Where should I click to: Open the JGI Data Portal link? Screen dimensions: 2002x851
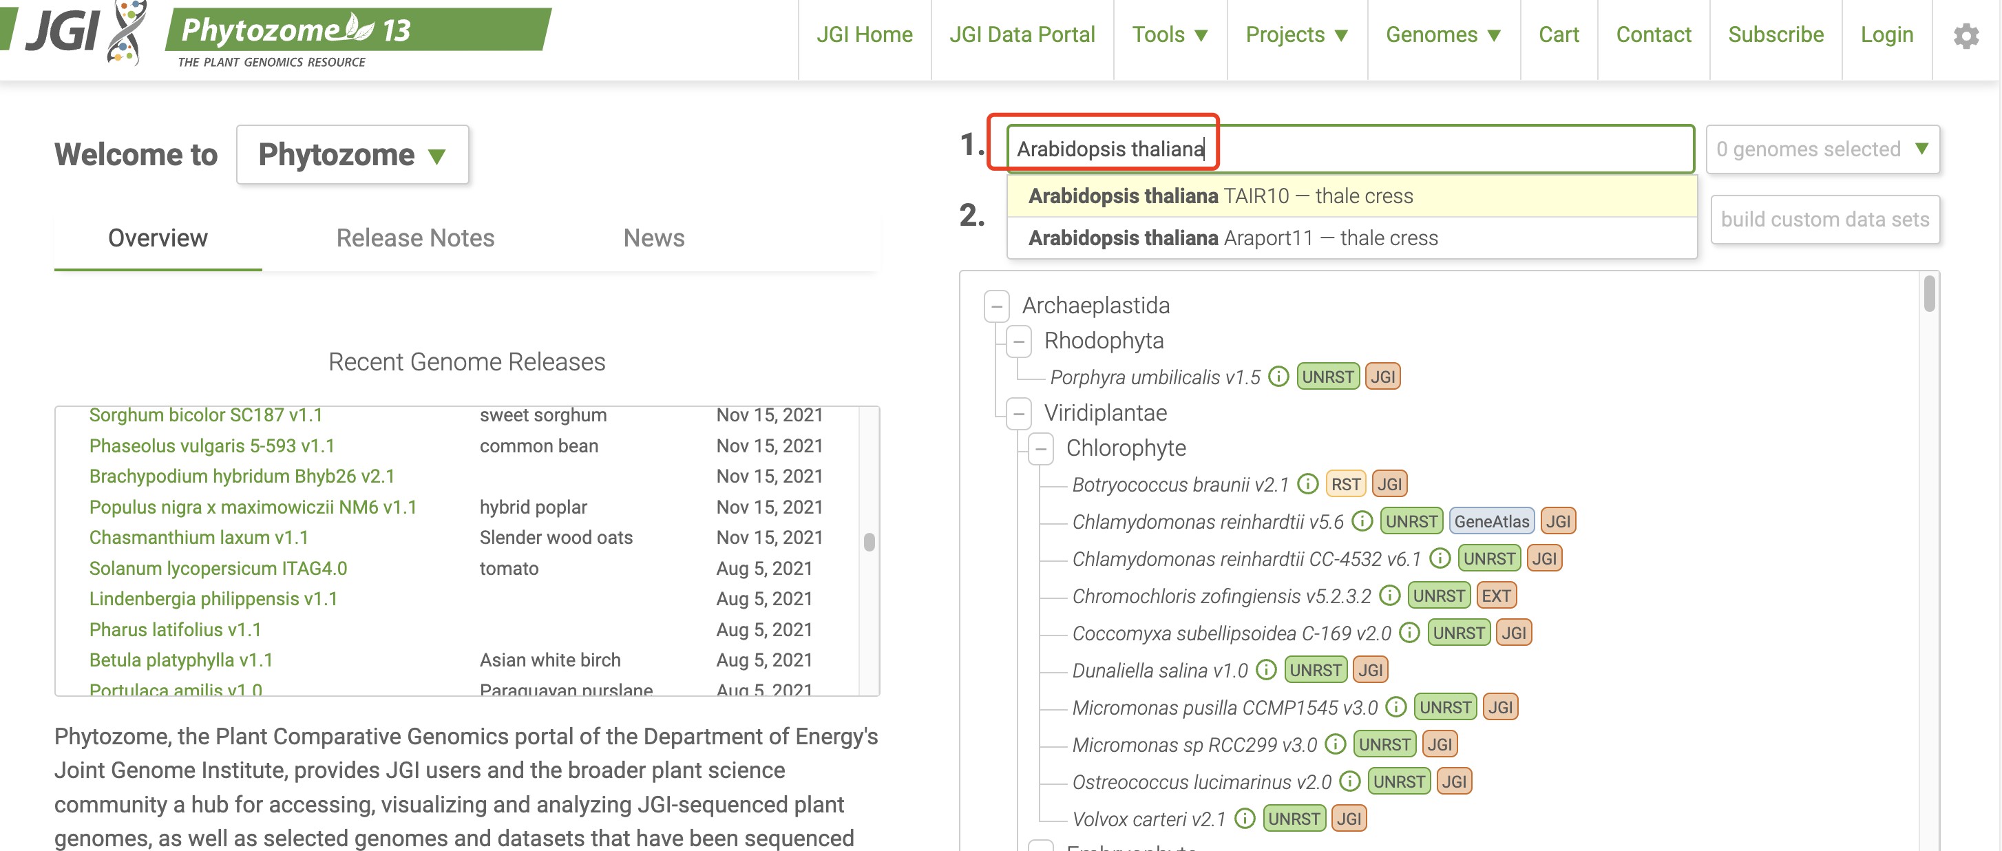click(1022, 35)
